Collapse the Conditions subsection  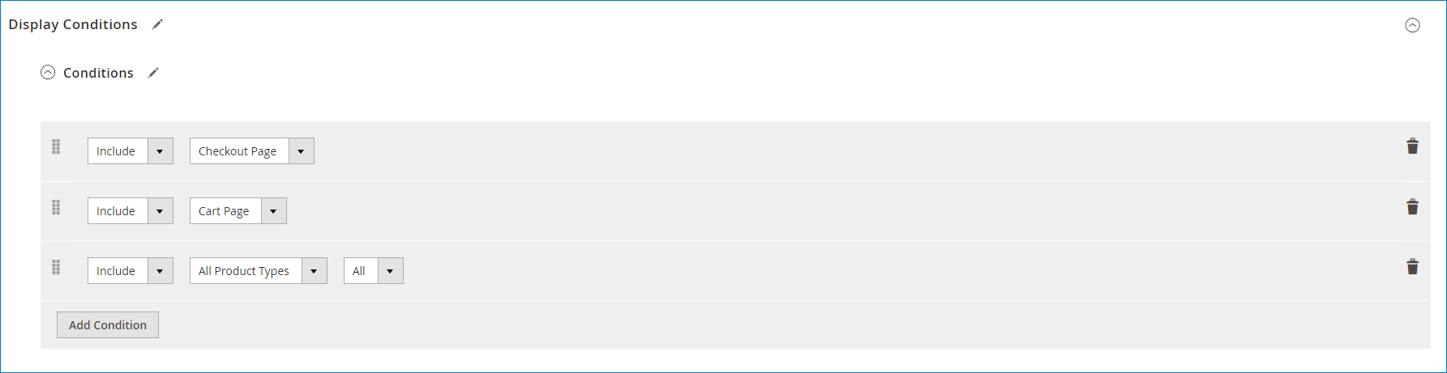click(x=48, y=73)
